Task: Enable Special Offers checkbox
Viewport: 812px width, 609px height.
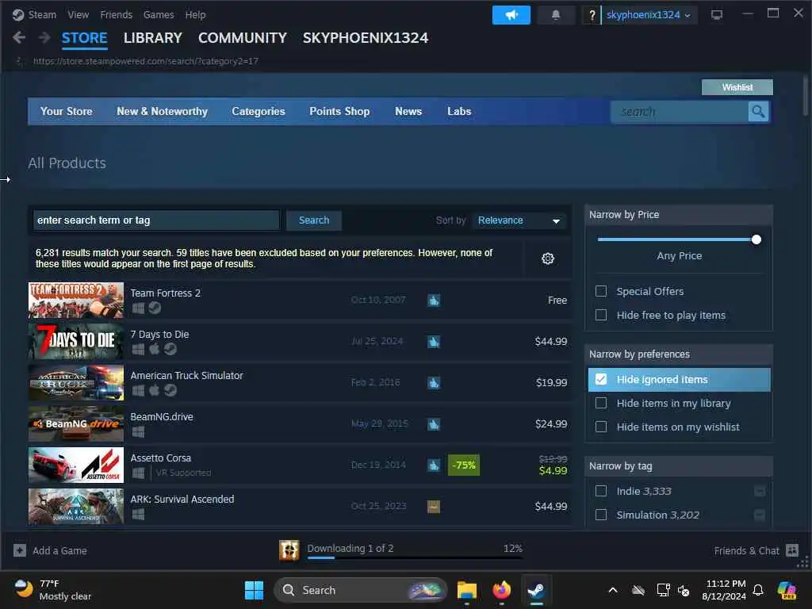Action: (x=601, y=291)
